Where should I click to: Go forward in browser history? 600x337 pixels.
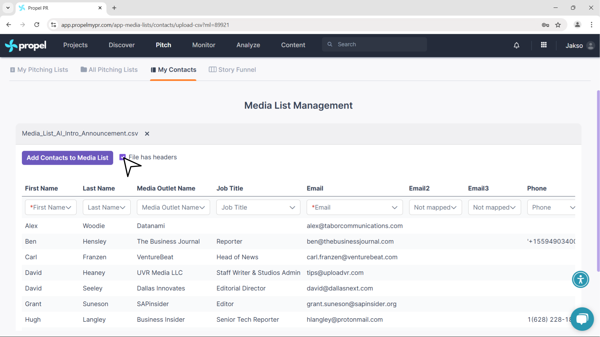tap(22, 25)
